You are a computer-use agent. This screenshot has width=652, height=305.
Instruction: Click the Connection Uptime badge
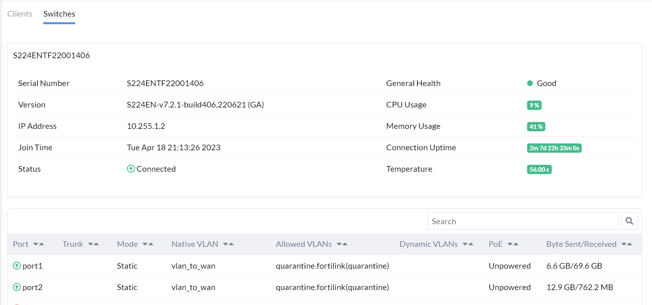tap(554, 148)
